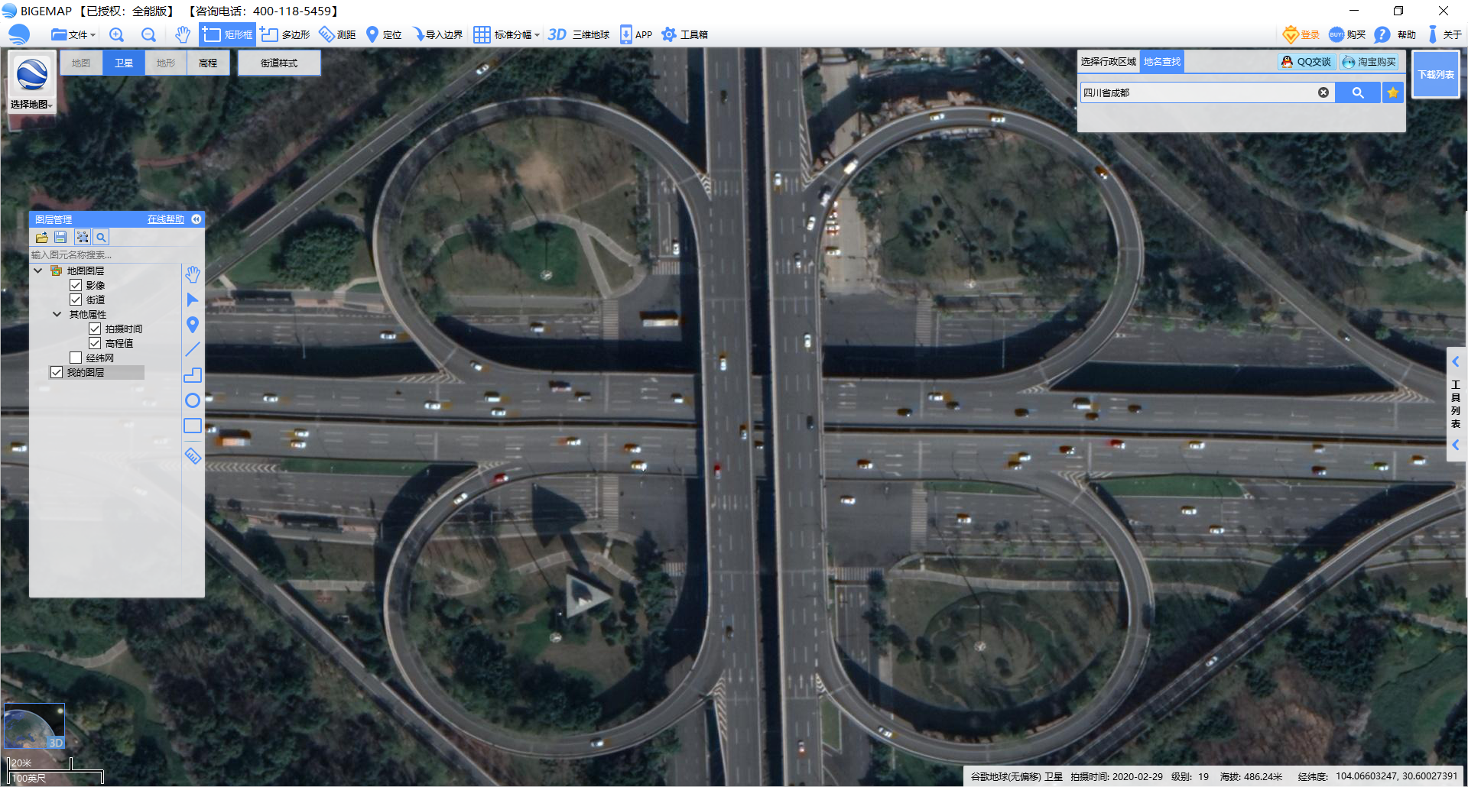
Task: Click the favorites star button
Action: [x=1393, y=92]
